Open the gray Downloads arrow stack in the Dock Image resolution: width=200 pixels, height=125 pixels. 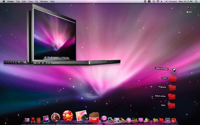pos(167,120)
